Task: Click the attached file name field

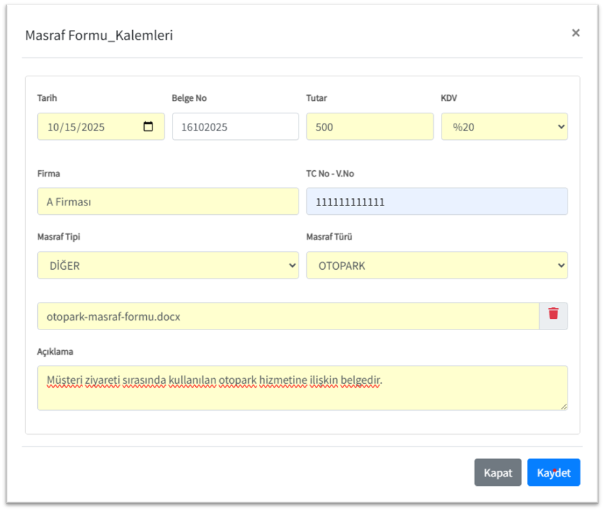Action: point(288,316)
